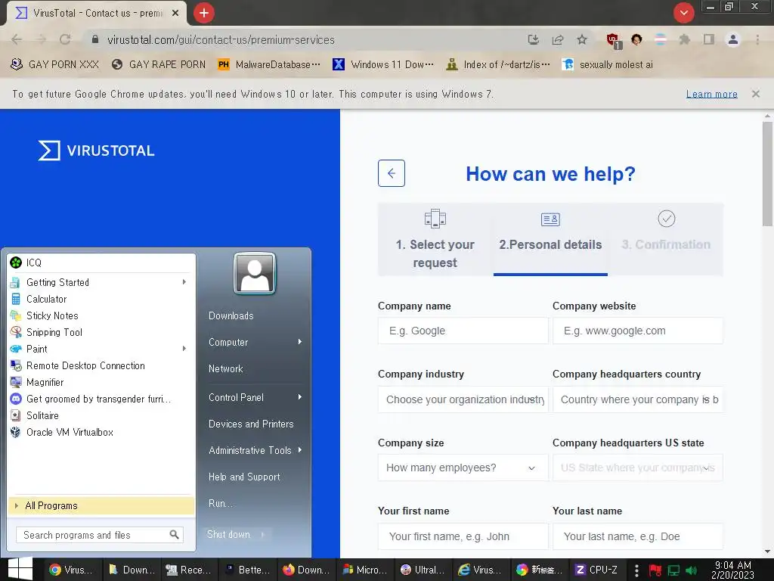Expand the Computer submenu arrow

(299, 342)
